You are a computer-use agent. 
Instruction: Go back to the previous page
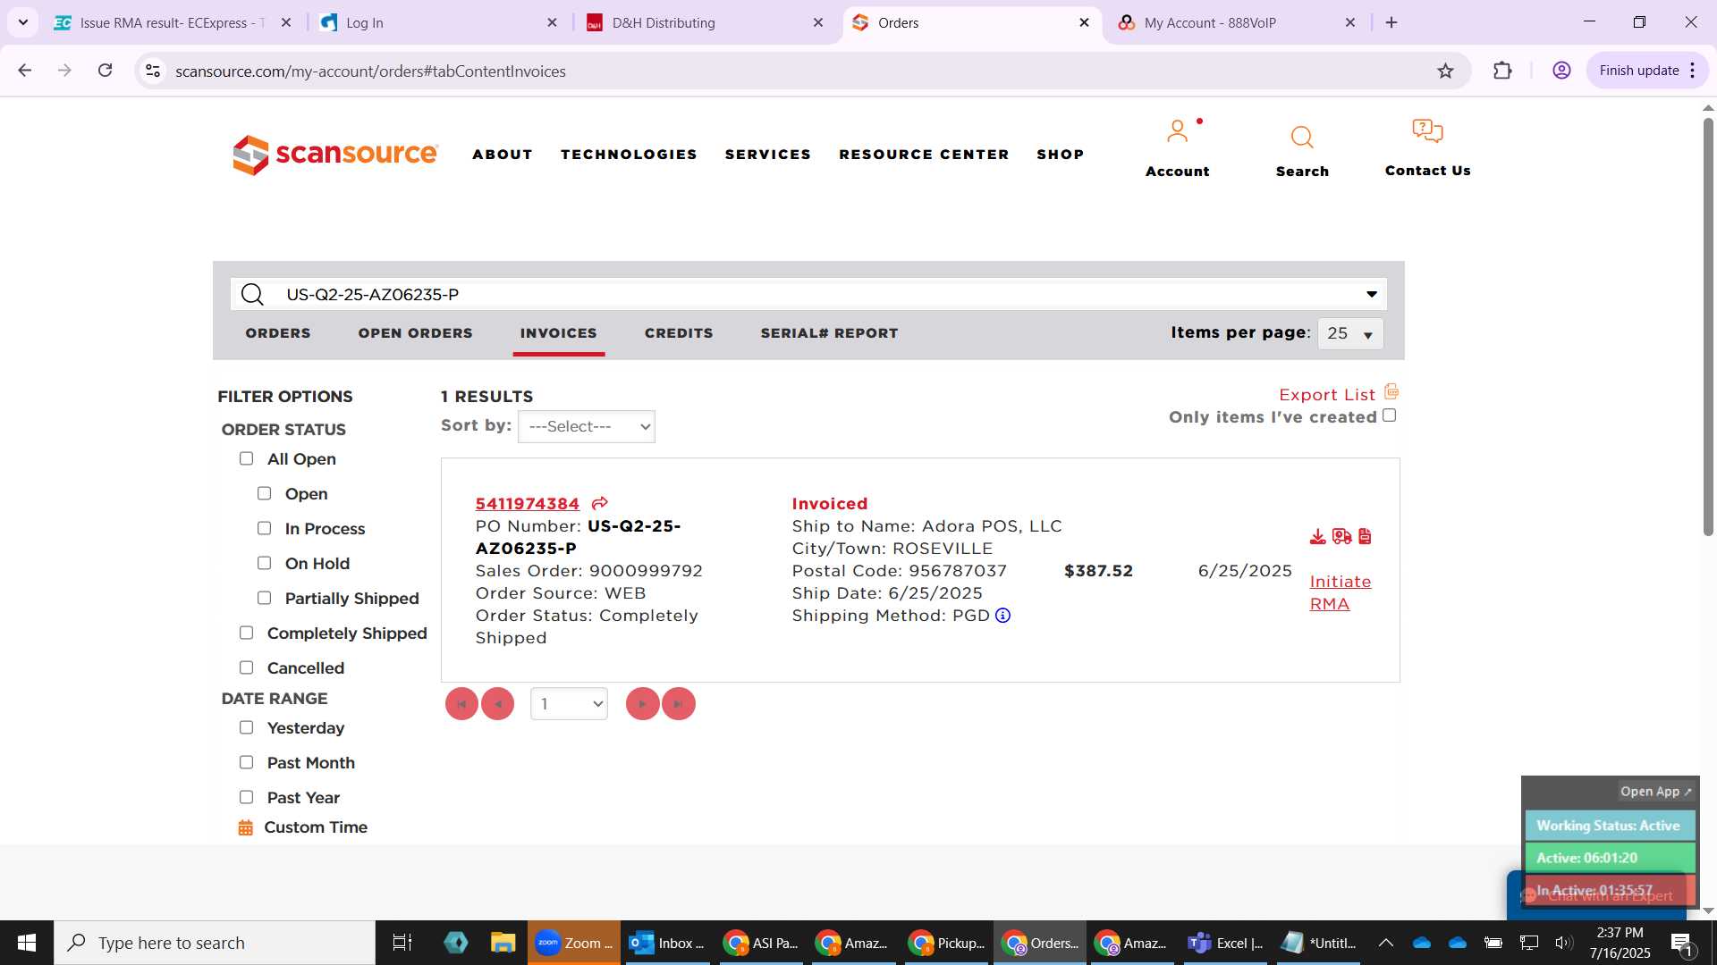(x=25, y=71)
